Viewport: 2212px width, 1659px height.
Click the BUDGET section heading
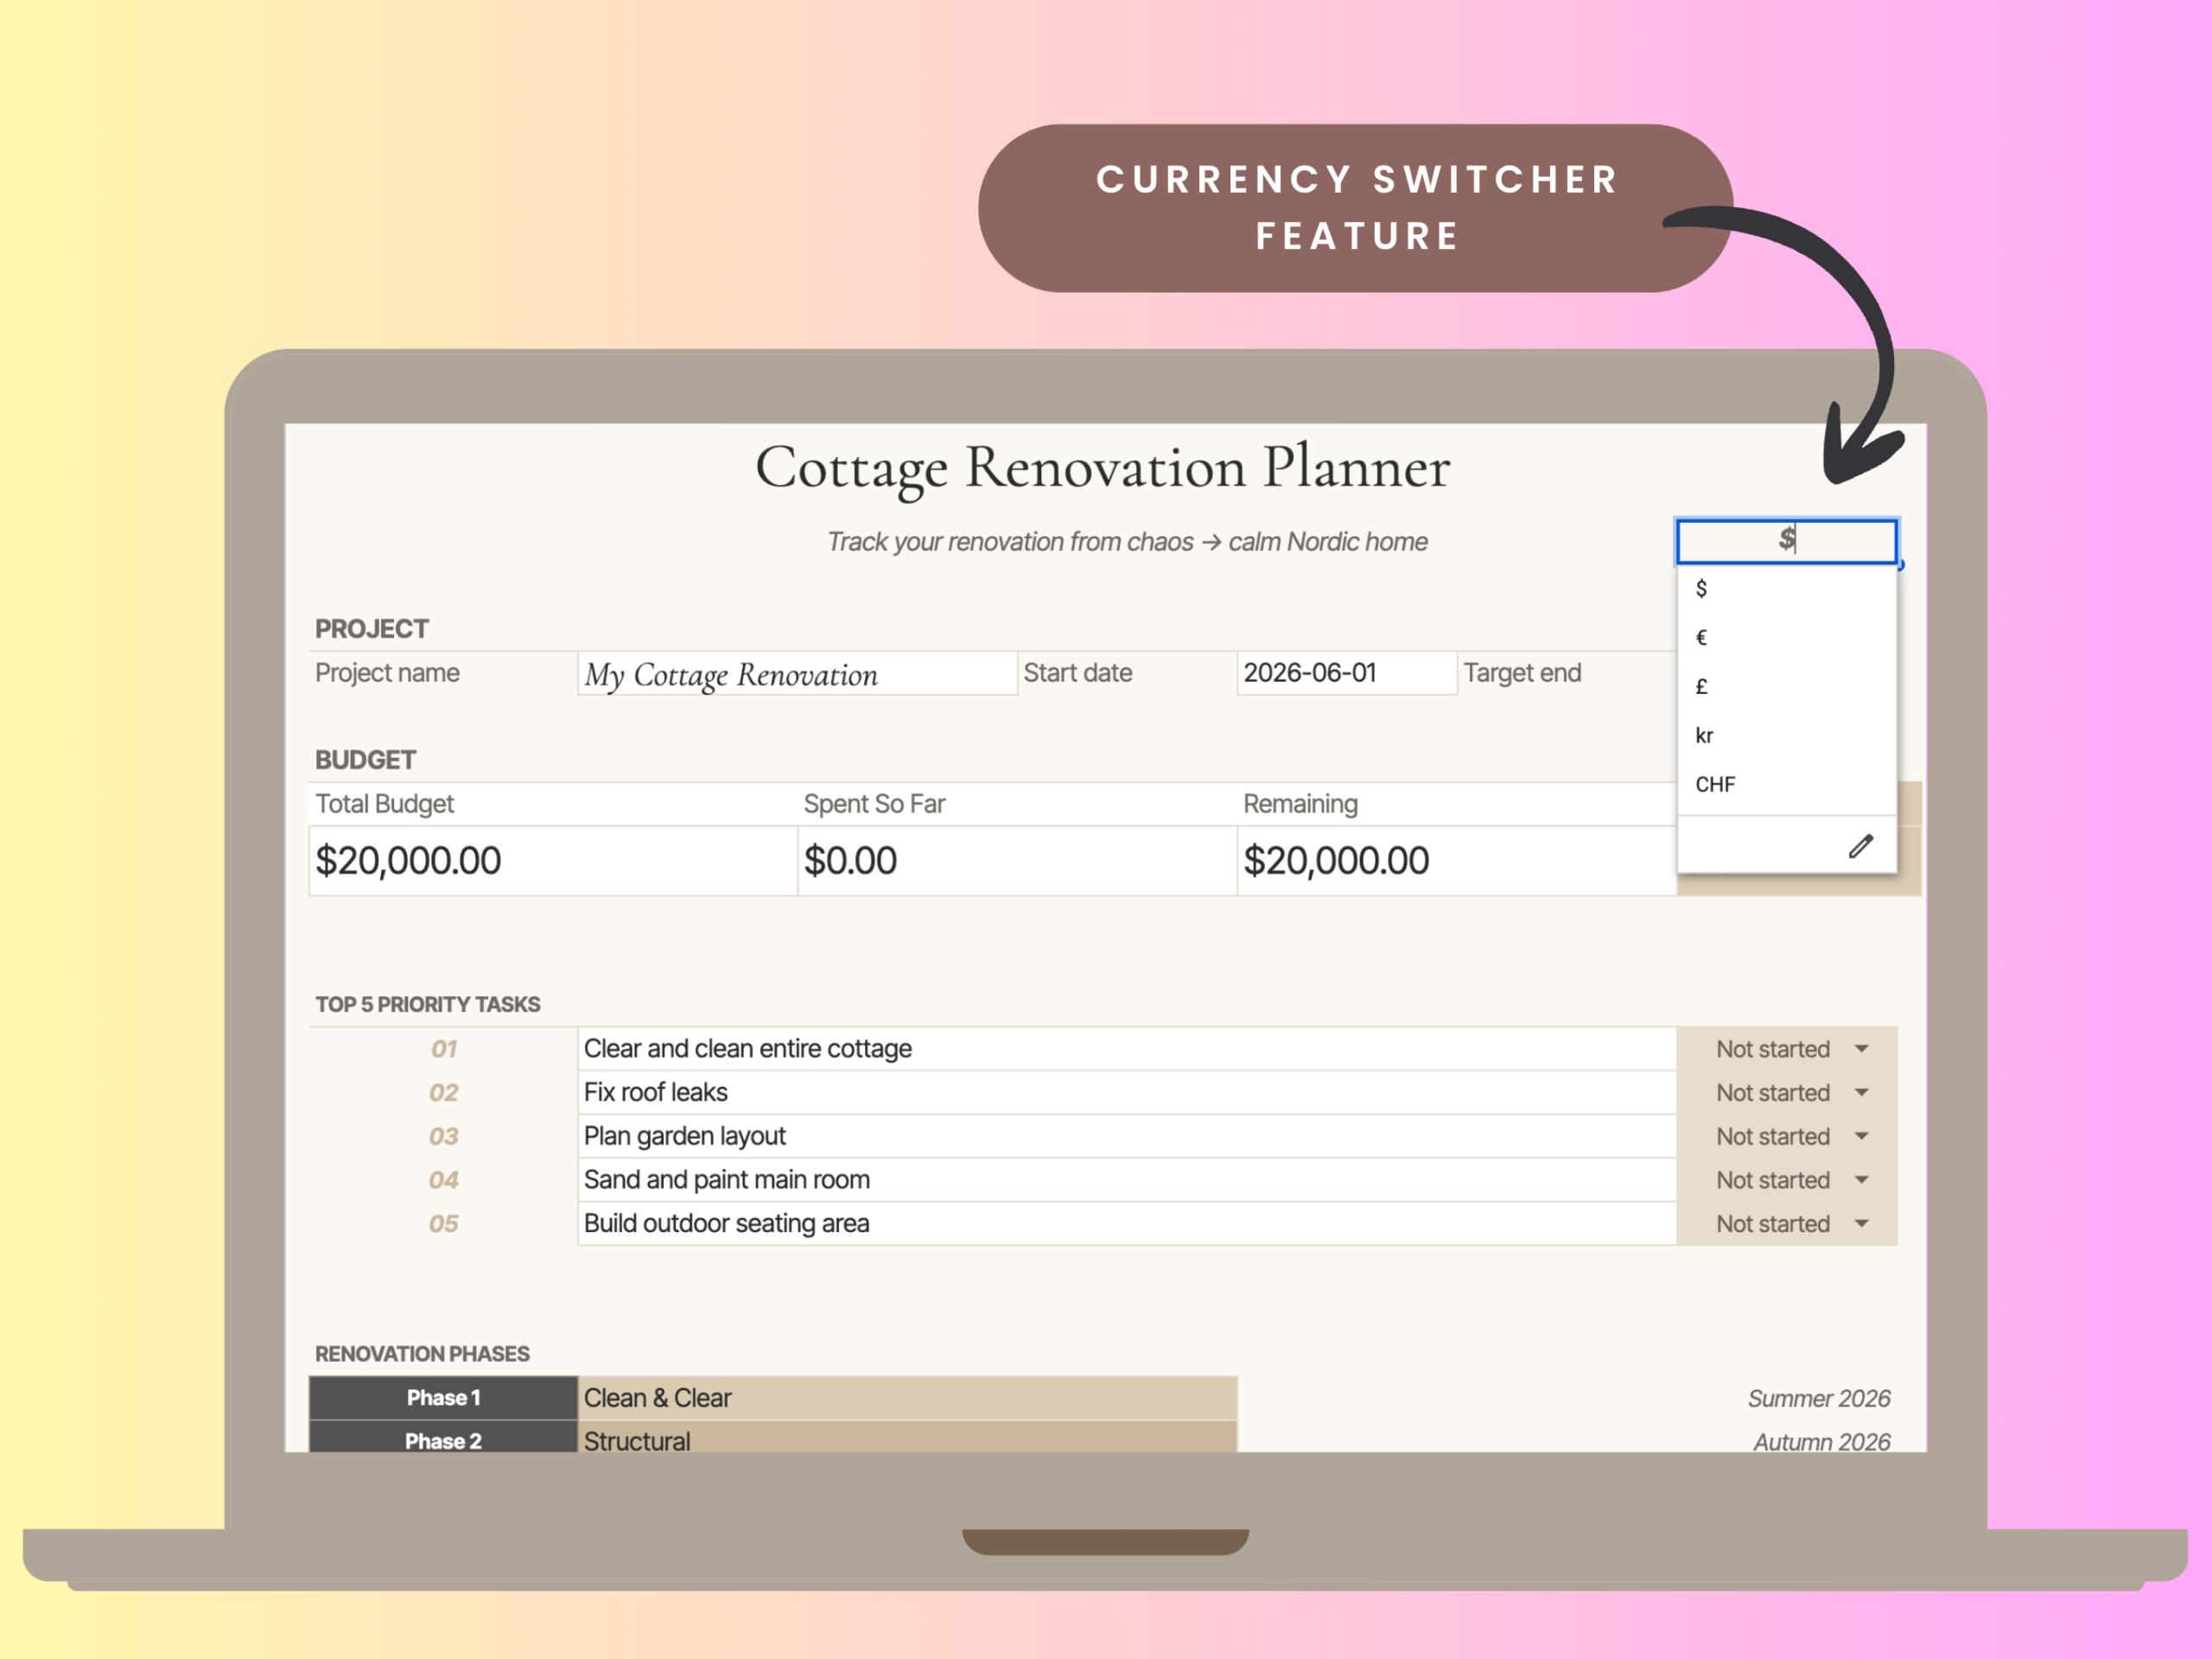pos(366,760)
